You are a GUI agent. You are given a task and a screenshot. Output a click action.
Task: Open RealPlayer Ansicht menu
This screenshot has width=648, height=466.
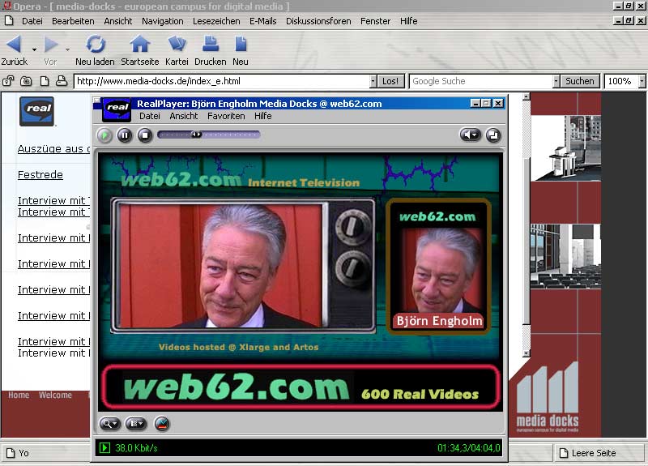184,116
